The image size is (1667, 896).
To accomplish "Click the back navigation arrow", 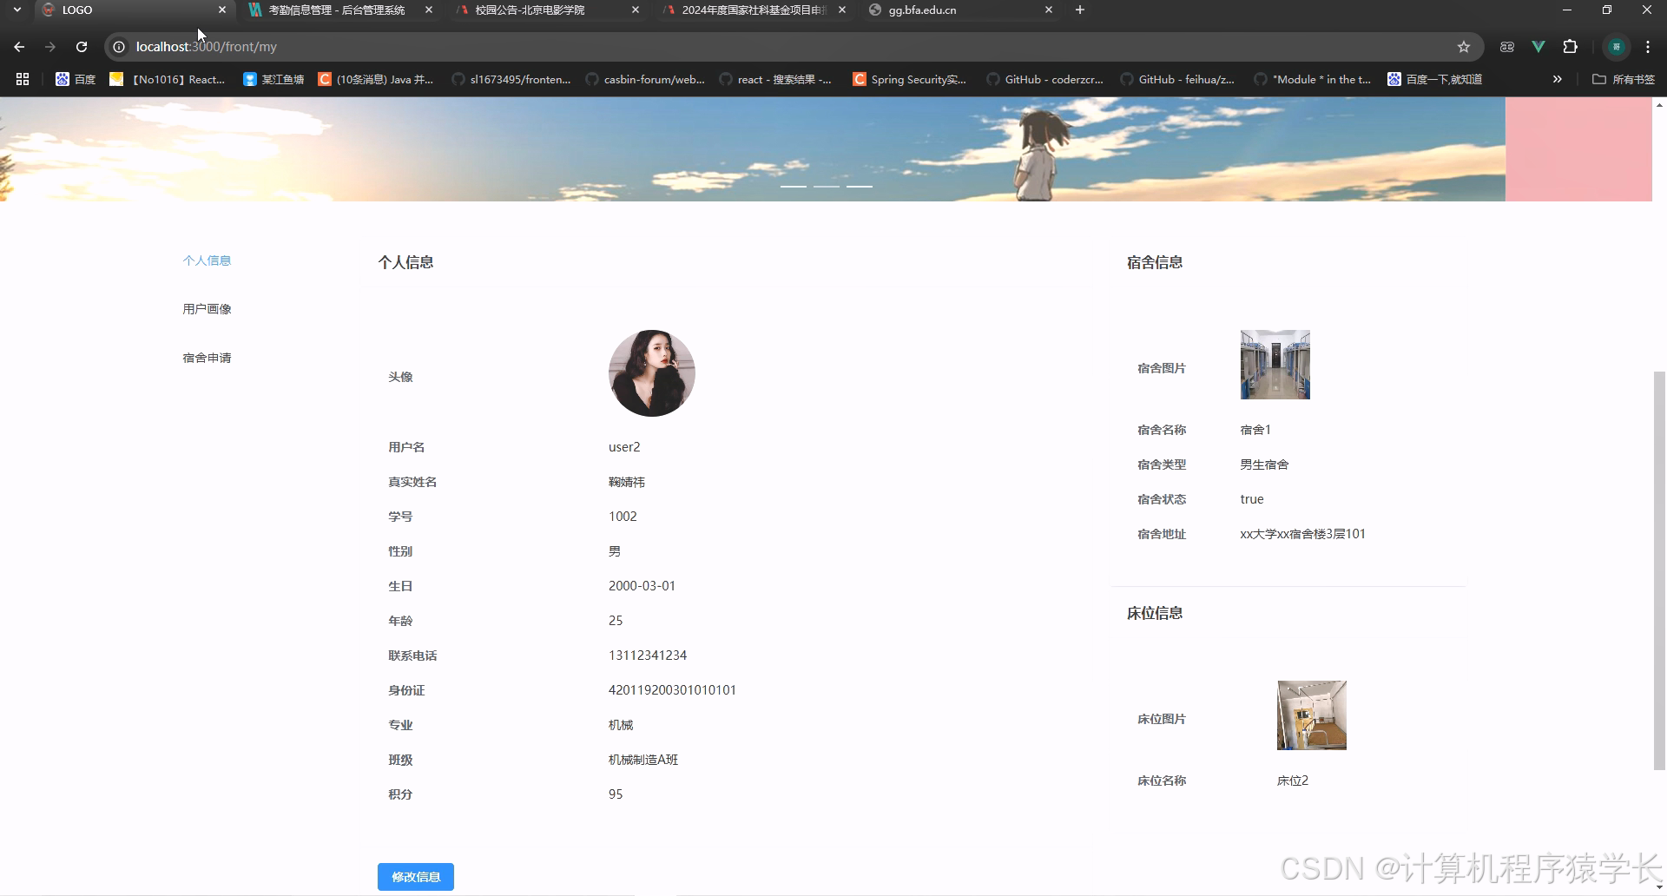I will [19, 47].
